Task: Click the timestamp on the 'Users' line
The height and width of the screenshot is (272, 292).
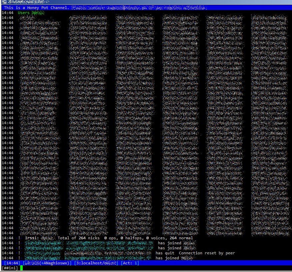Action: tap(7, 13)
